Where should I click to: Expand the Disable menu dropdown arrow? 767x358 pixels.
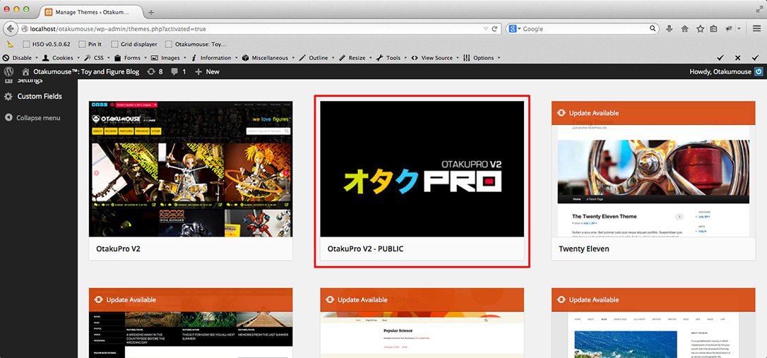(37, 58)
